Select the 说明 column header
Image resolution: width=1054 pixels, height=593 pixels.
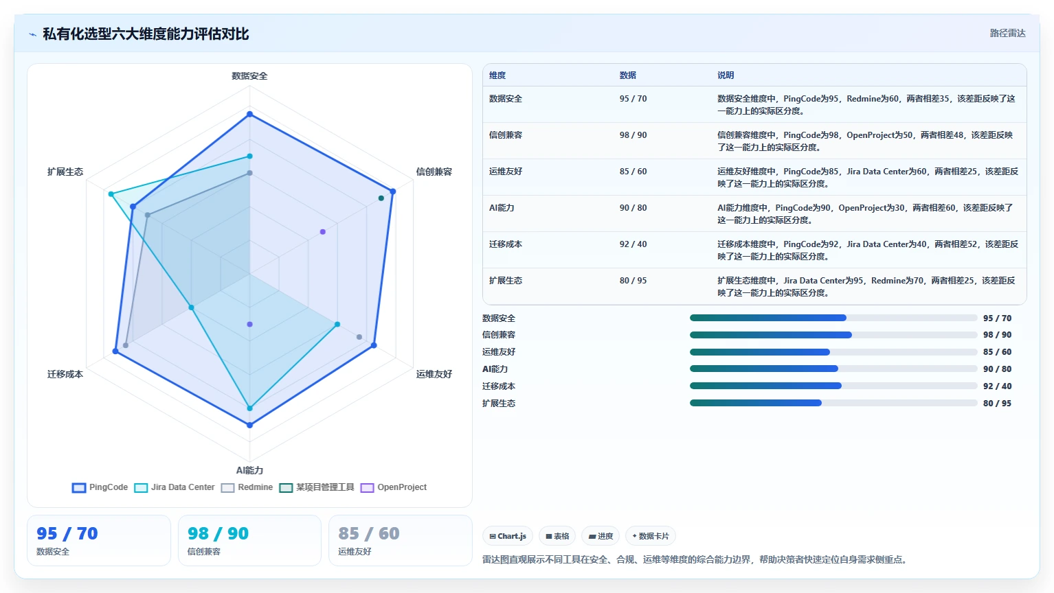pyautogui.click(x=726, y=75)
